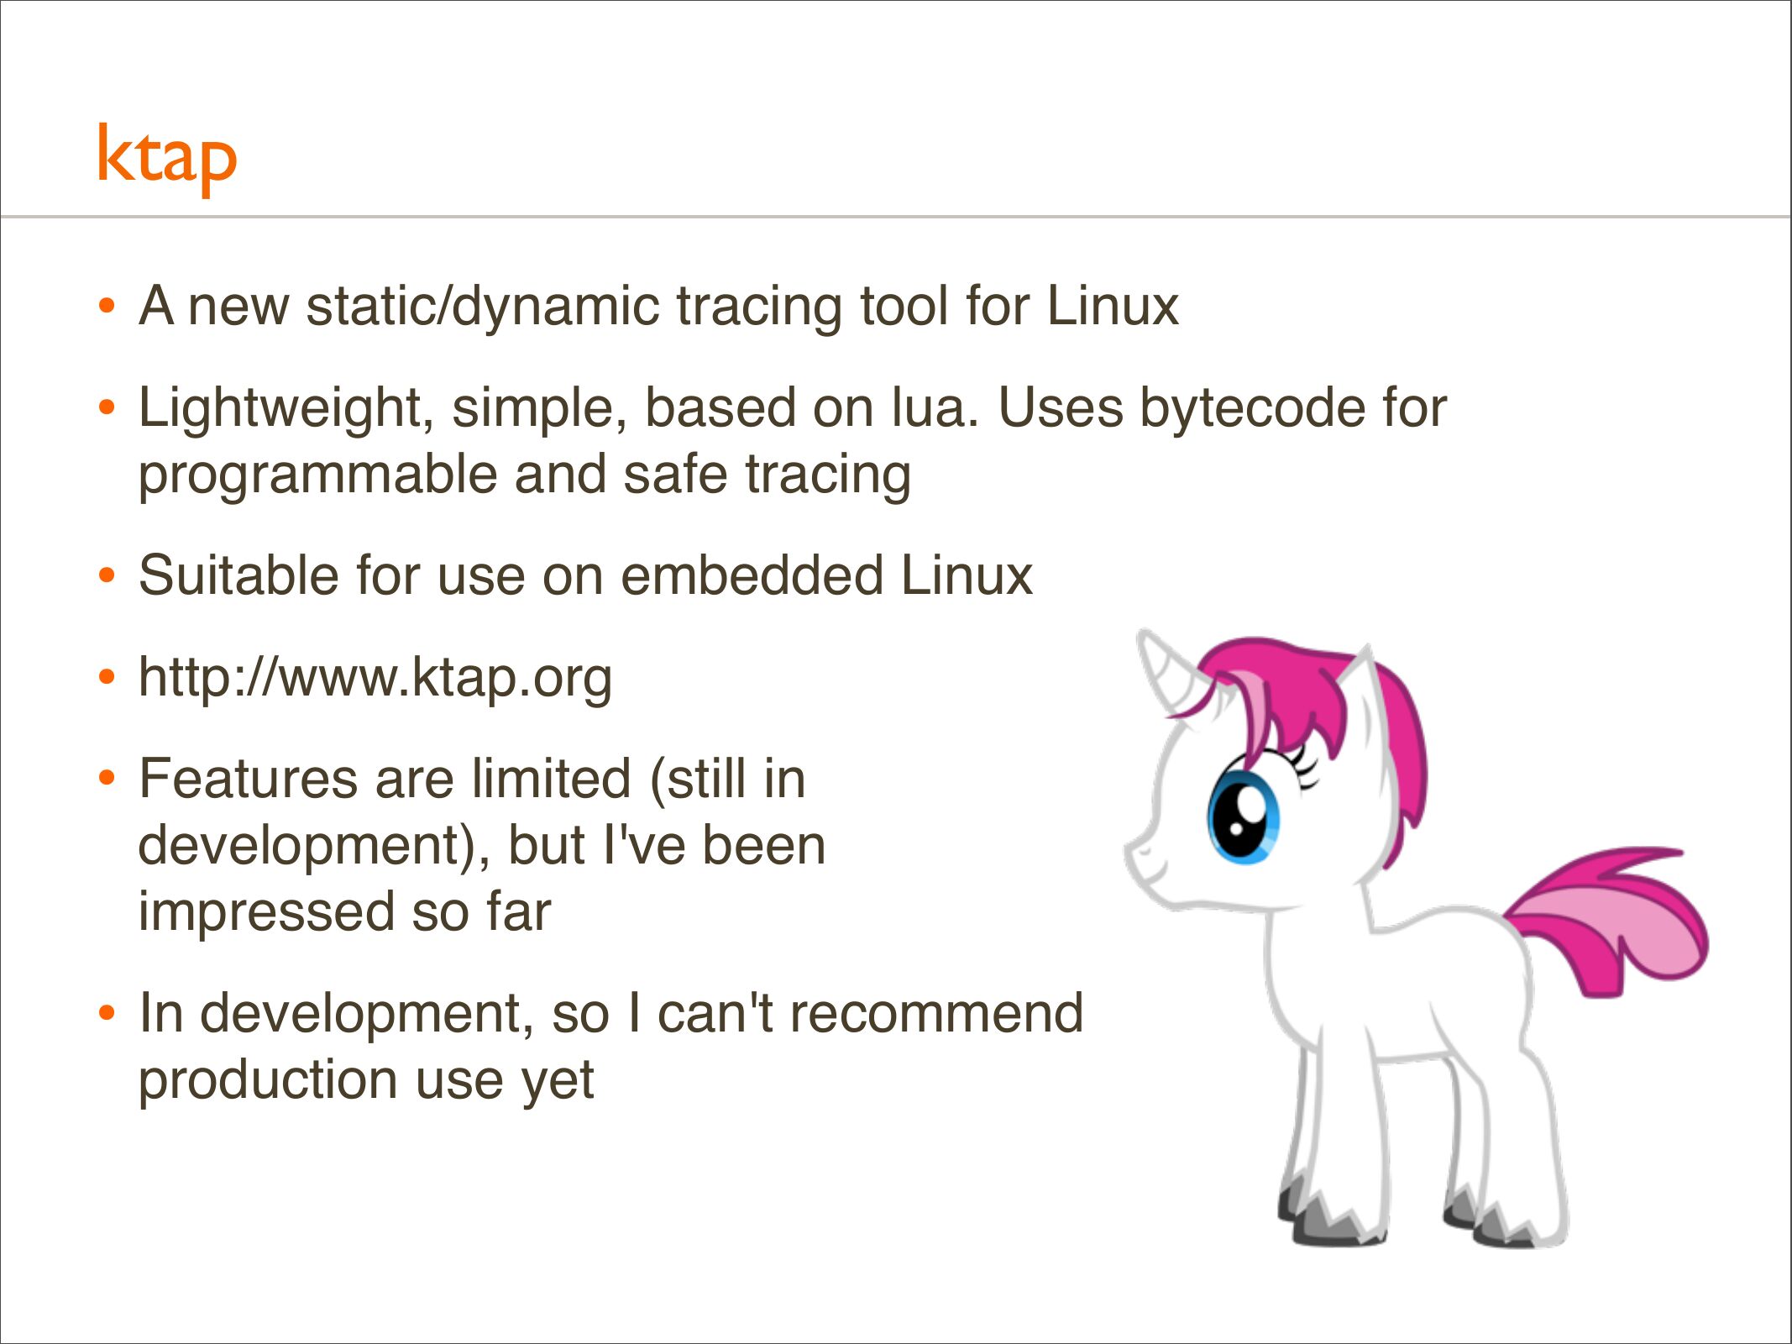Click the ktap slide title
1792x1344 pixels.
coord(167,157)
